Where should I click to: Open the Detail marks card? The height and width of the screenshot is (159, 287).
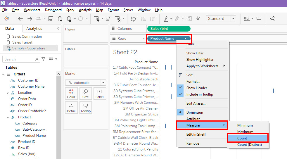(x=71, y=108)
